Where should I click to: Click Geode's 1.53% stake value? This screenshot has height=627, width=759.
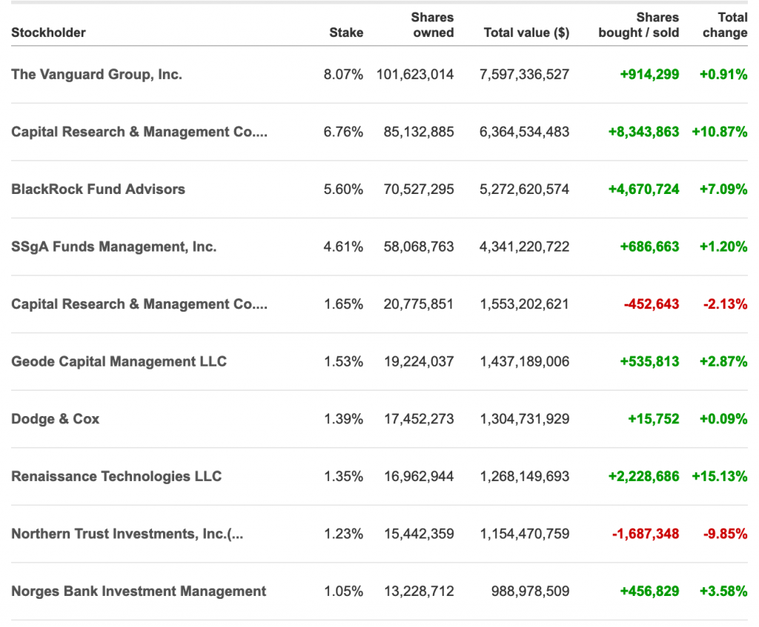pyautogui.click(x=343, y=361)
